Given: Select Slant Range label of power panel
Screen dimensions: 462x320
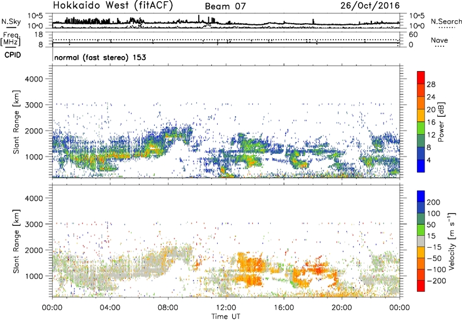Looking at the screenshot, I should coord(16,122).
